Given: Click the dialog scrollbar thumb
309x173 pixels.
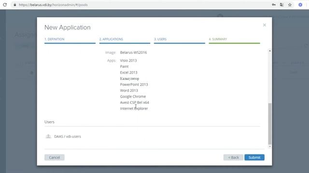Looking at the screenshot, I should click(270, 124).
